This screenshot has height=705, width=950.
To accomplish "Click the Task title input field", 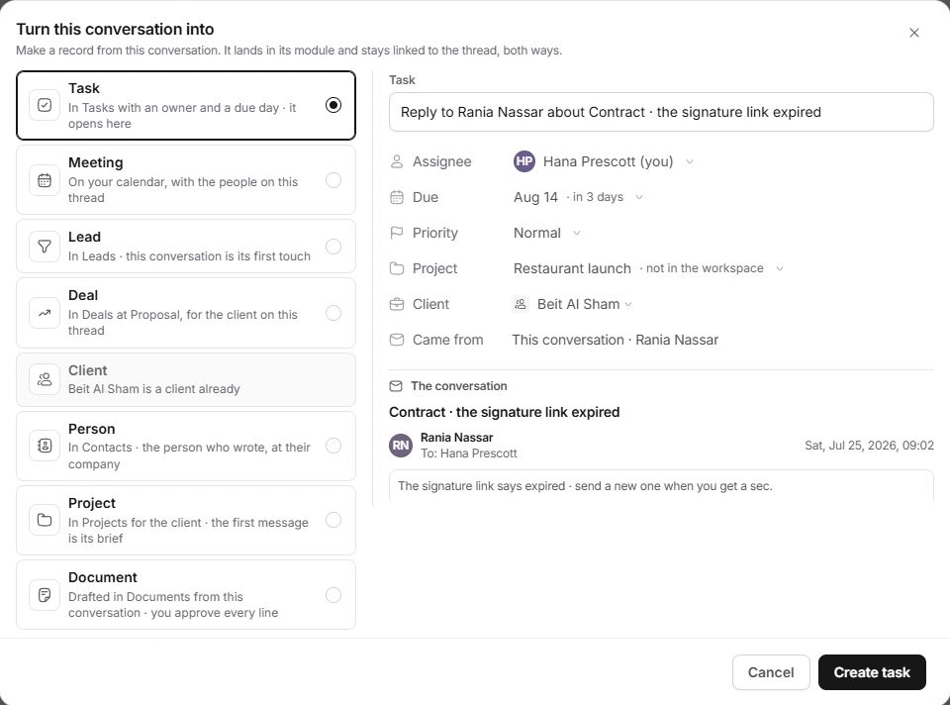I will coord(661,112).
